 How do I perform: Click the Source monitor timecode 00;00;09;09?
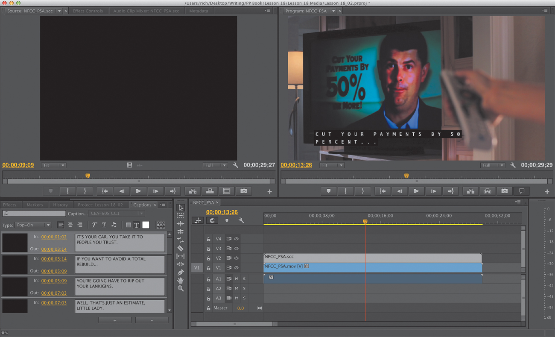click(x=18, y=165)
